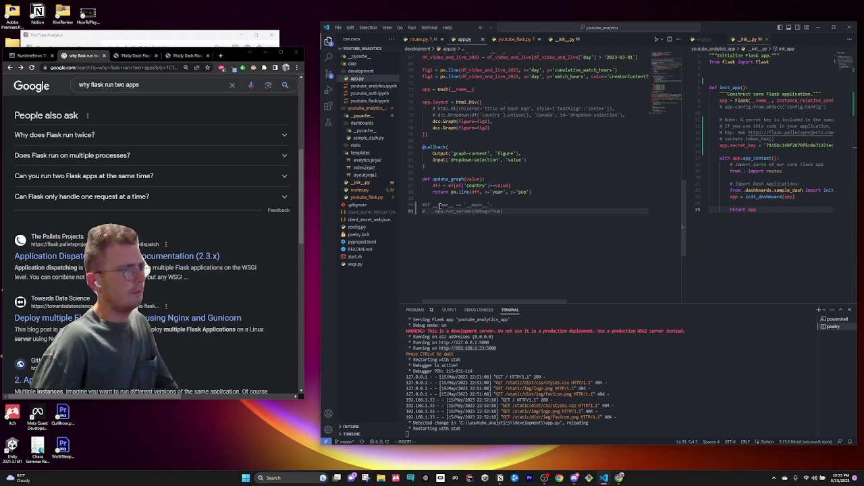Open a new Chrome tab
This screenshot has height=486, width=864.
(x=220, y=55)
